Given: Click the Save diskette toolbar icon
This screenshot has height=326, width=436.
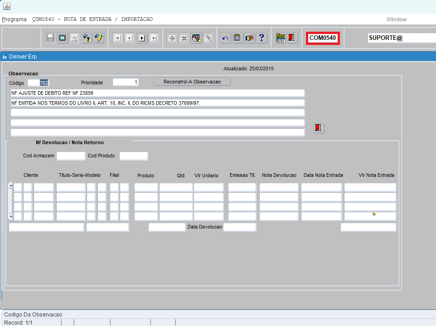Looking at the screenshot, I should point(50,38).
